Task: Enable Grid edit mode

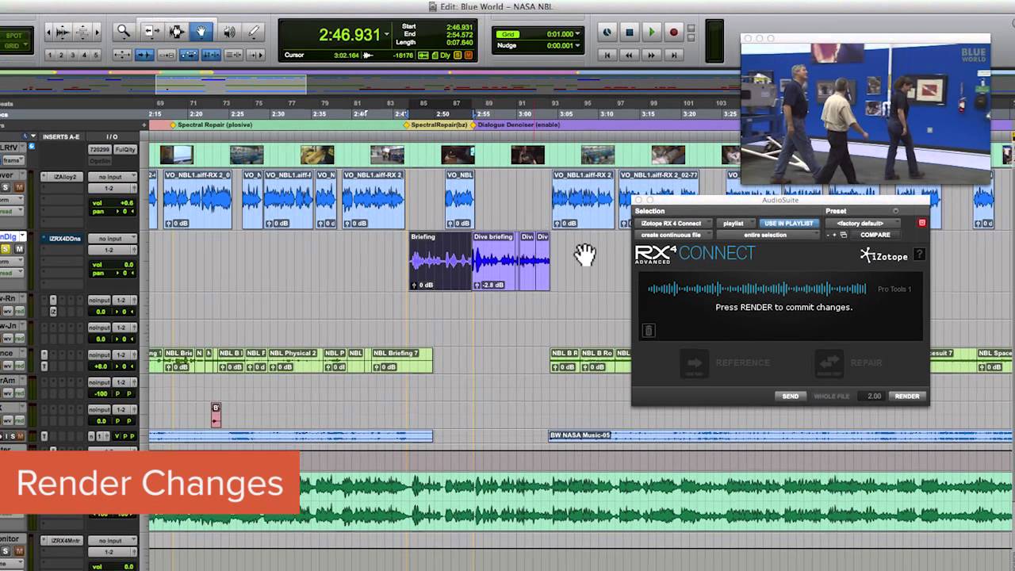Action: [x=12, y=46]
